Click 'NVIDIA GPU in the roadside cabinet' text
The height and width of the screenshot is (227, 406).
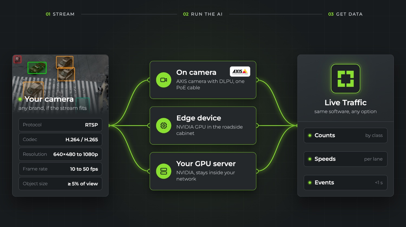pyautogui.click(x=209, y=130)
